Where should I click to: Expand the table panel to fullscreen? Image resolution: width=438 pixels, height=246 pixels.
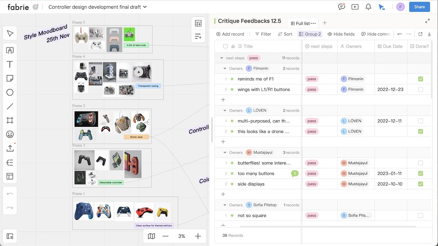click(427, 21)
